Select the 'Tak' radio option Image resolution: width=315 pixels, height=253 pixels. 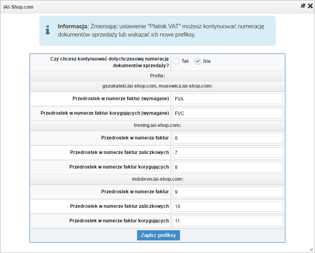click(176, 61)
